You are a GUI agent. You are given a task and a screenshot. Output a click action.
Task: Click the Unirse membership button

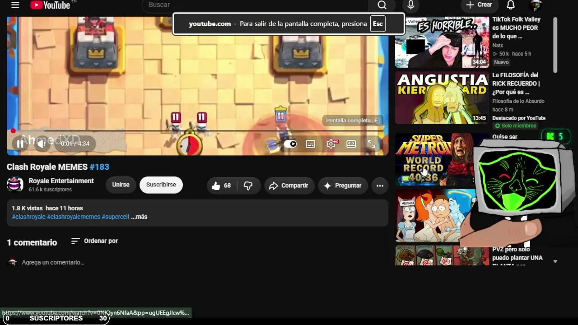pyautogui.click(x=121, y=185)
